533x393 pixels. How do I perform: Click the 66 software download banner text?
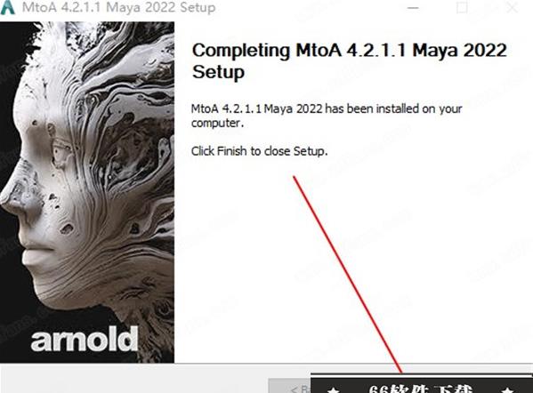(x=420, y=389)
